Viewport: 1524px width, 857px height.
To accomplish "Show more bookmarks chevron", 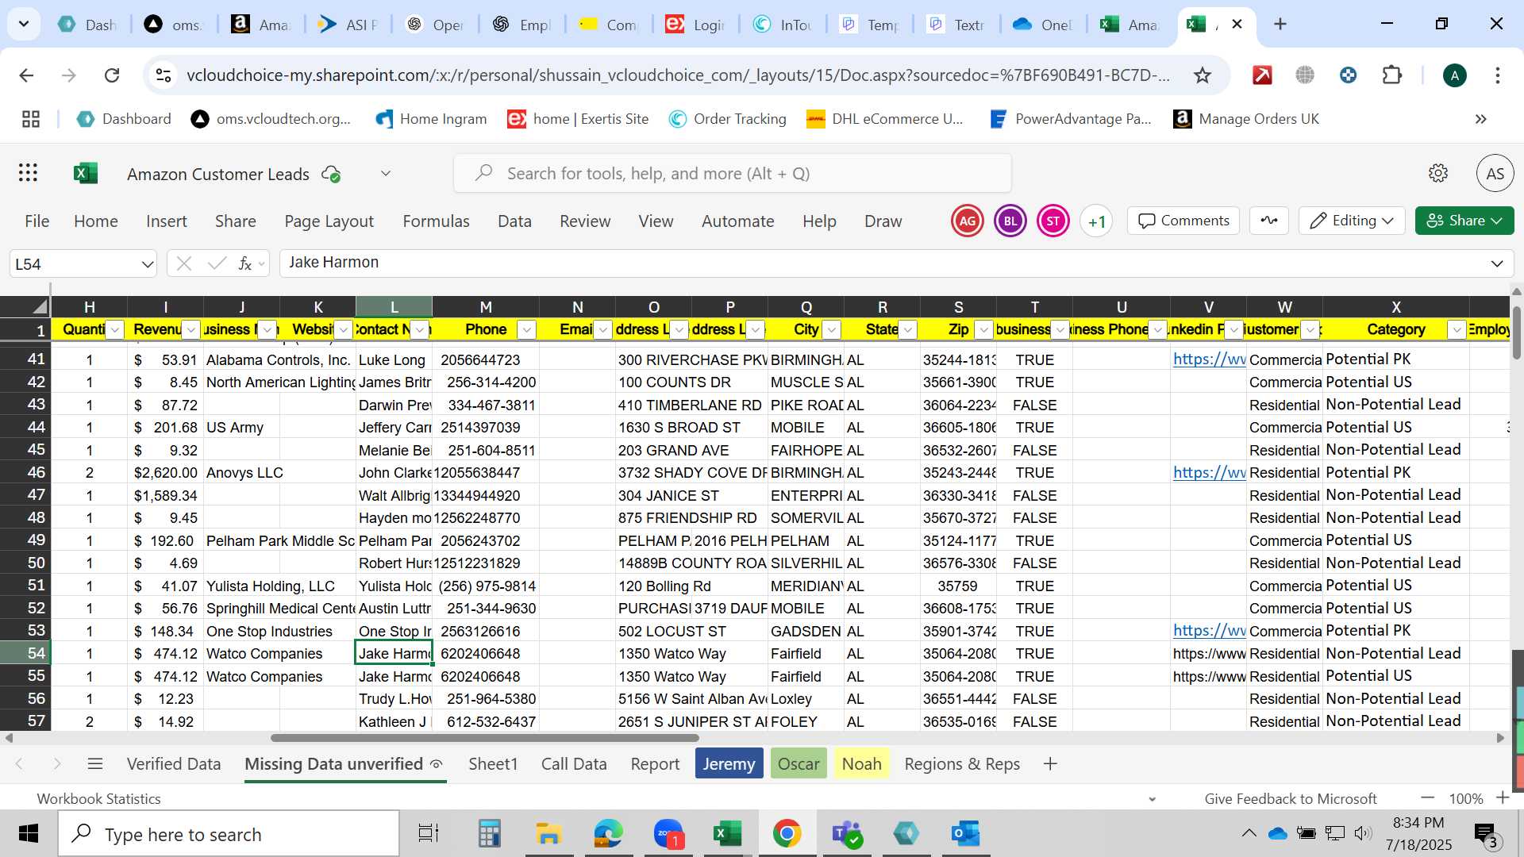I will coord(1481,119).
